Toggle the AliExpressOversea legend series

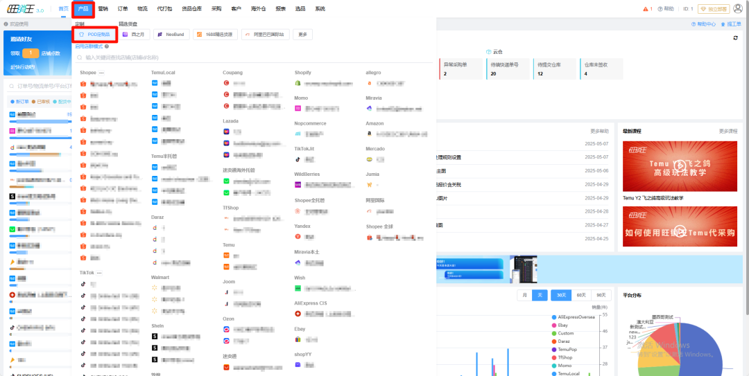coord(574,317)
